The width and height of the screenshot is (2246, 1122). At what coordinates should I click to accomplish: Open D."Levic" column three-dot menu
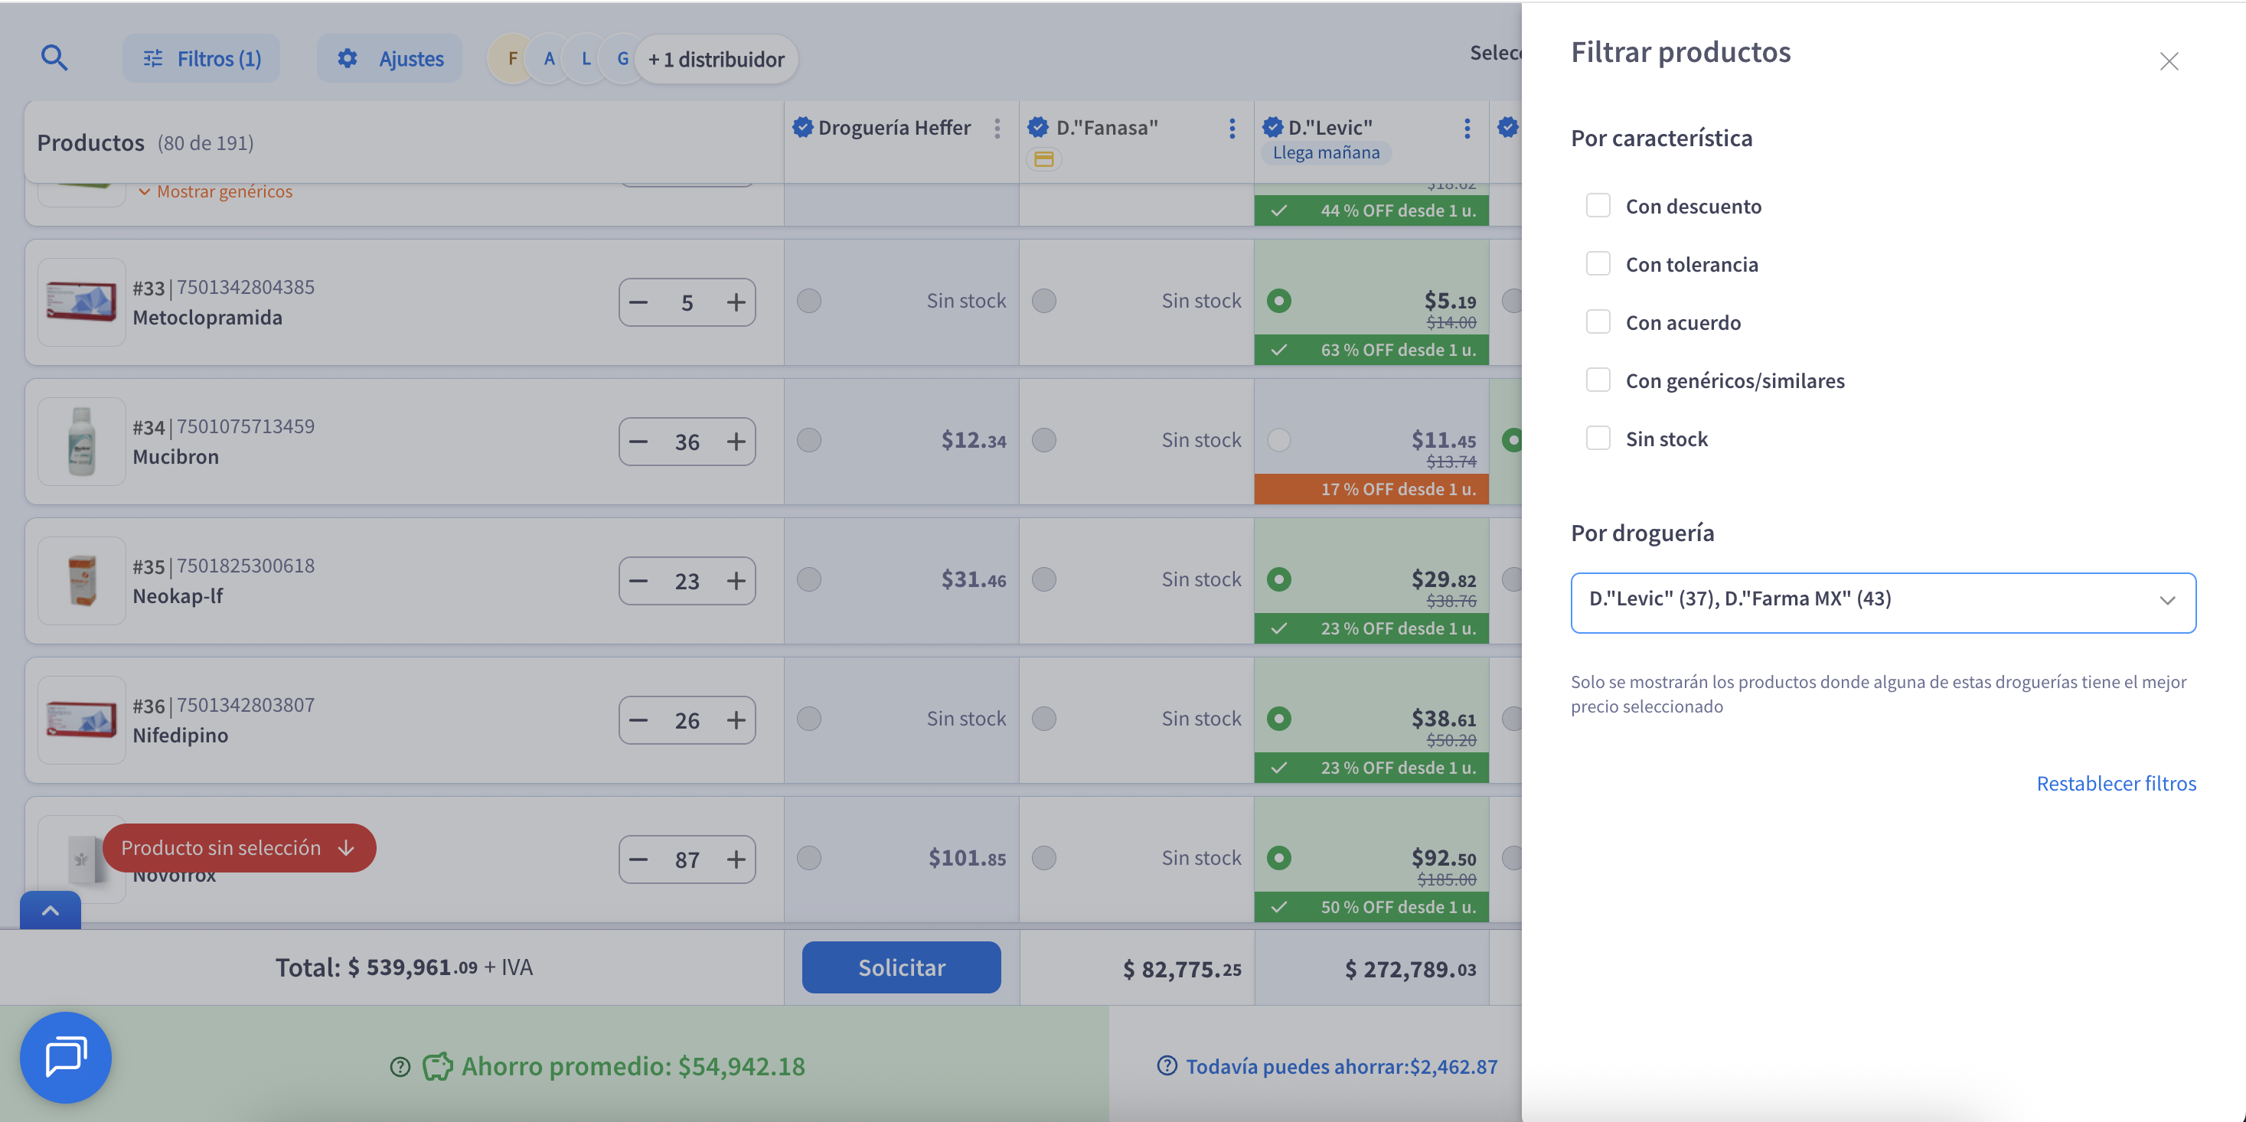(1467, 128)
